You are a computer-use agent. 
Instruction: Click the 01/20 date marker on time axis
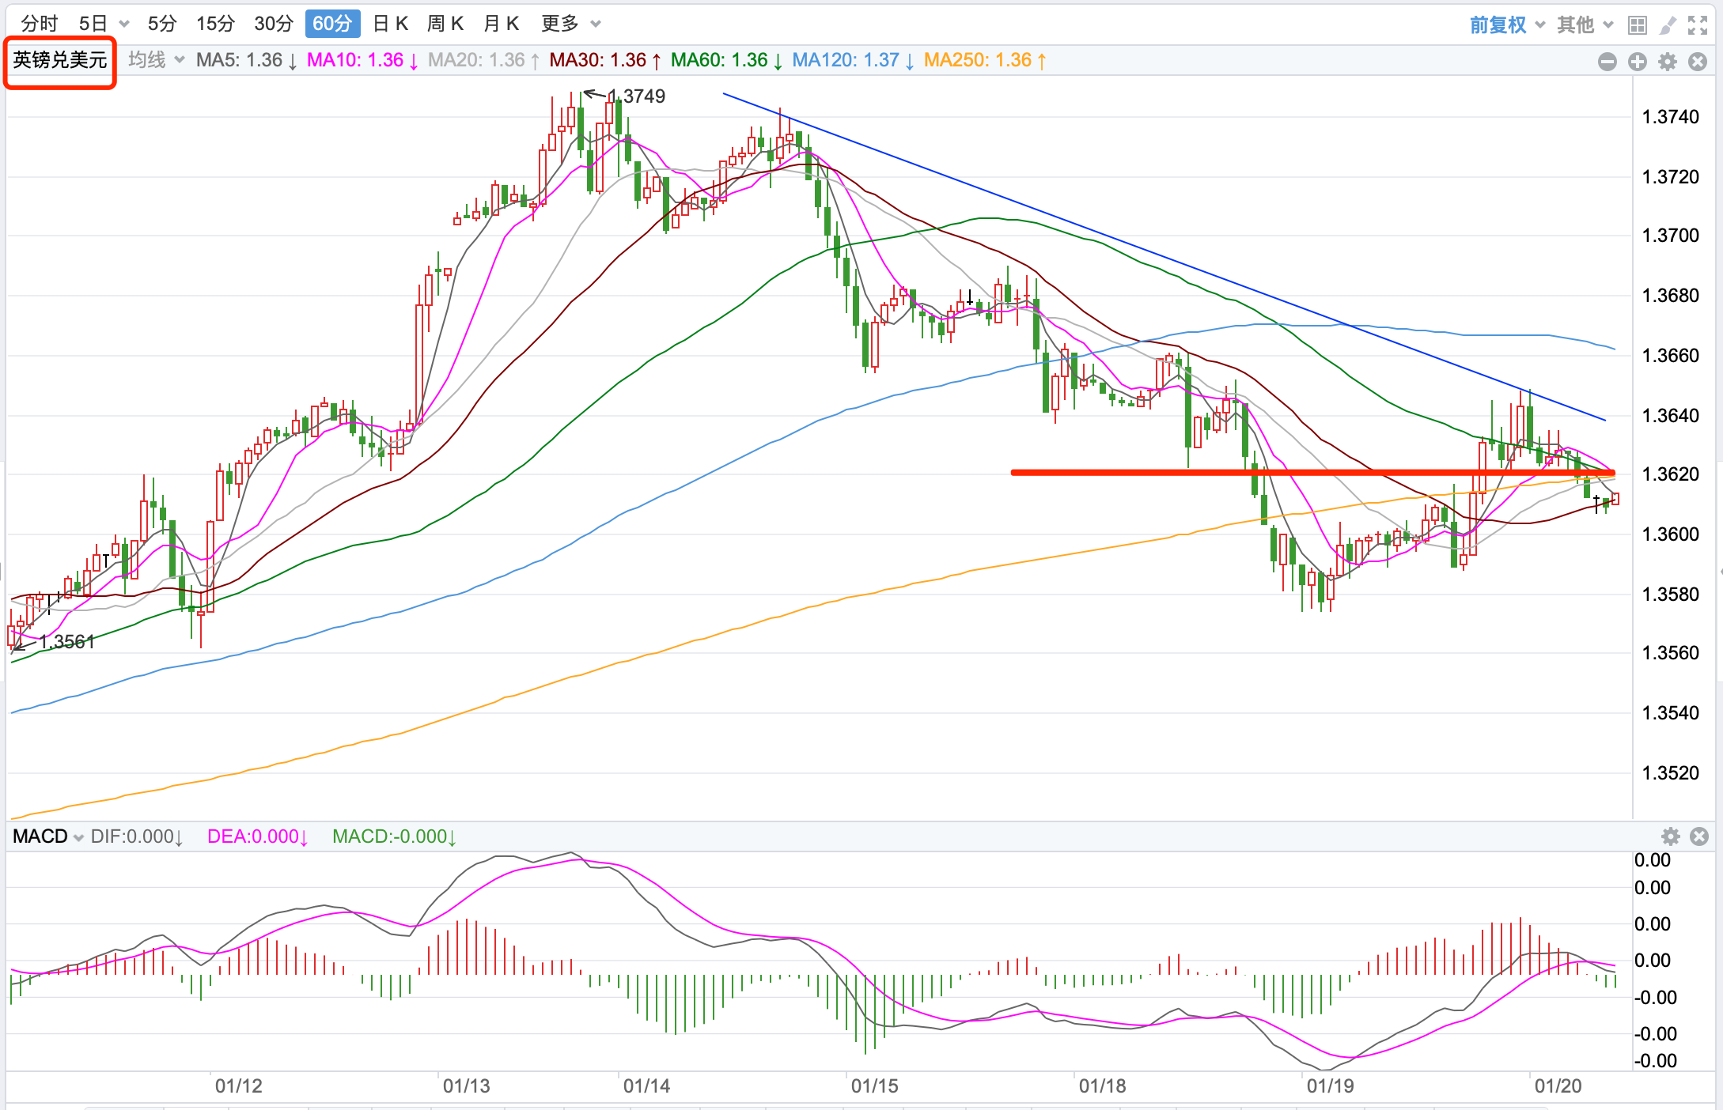1558,1086
